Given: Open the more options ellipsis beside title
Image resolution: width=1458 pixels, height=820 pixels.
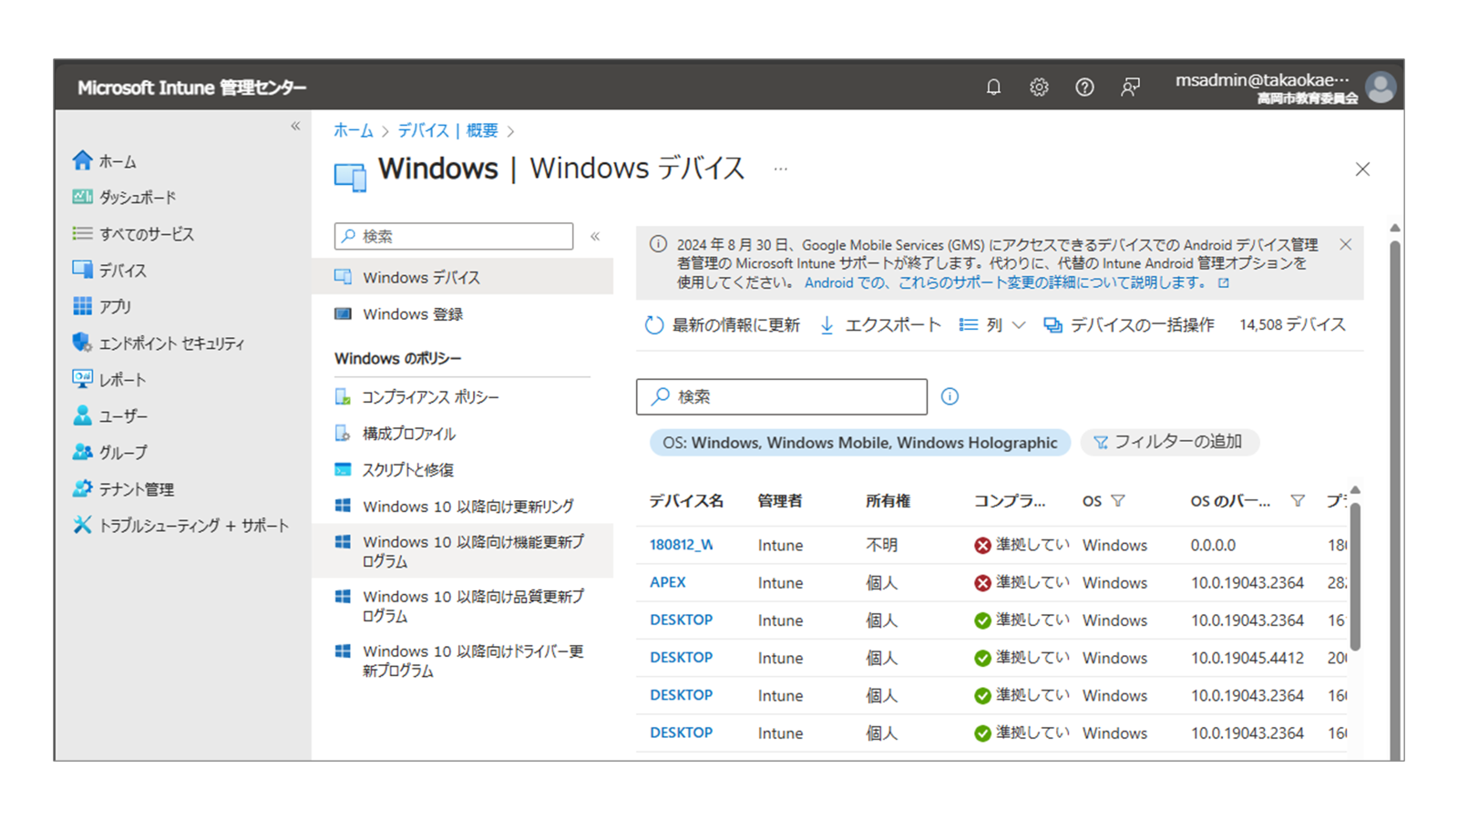Looking at the screenshot, I should (781, 169).
